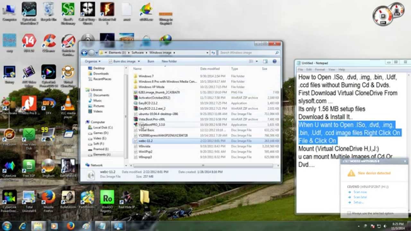Toggle the Explorer preview pane icon
This screenshot has width=411, height=231.
265,61
